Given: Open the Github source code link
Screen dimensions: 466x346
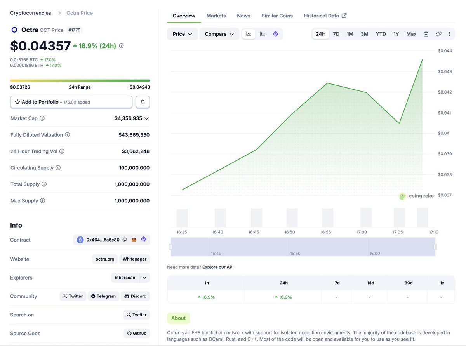Looking at the screenshot, I should coord(137,333).
